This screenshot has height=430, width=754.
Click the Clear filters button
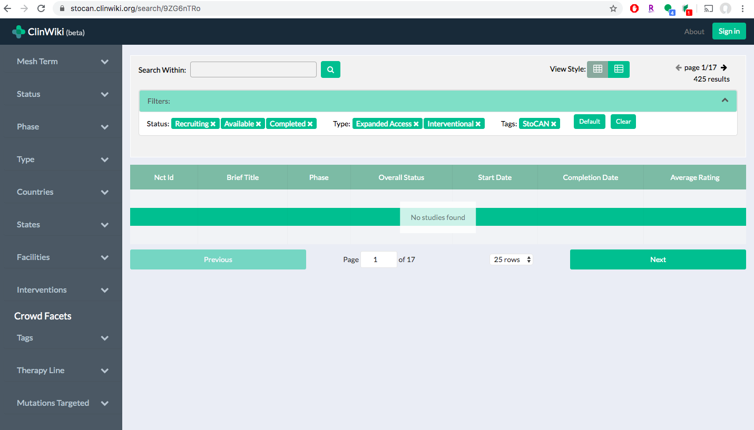click(x=623, y=122)
